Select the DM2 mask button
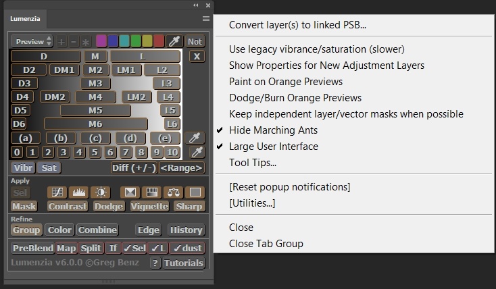This screenshot has height=289, width=496. coord(55,97)
